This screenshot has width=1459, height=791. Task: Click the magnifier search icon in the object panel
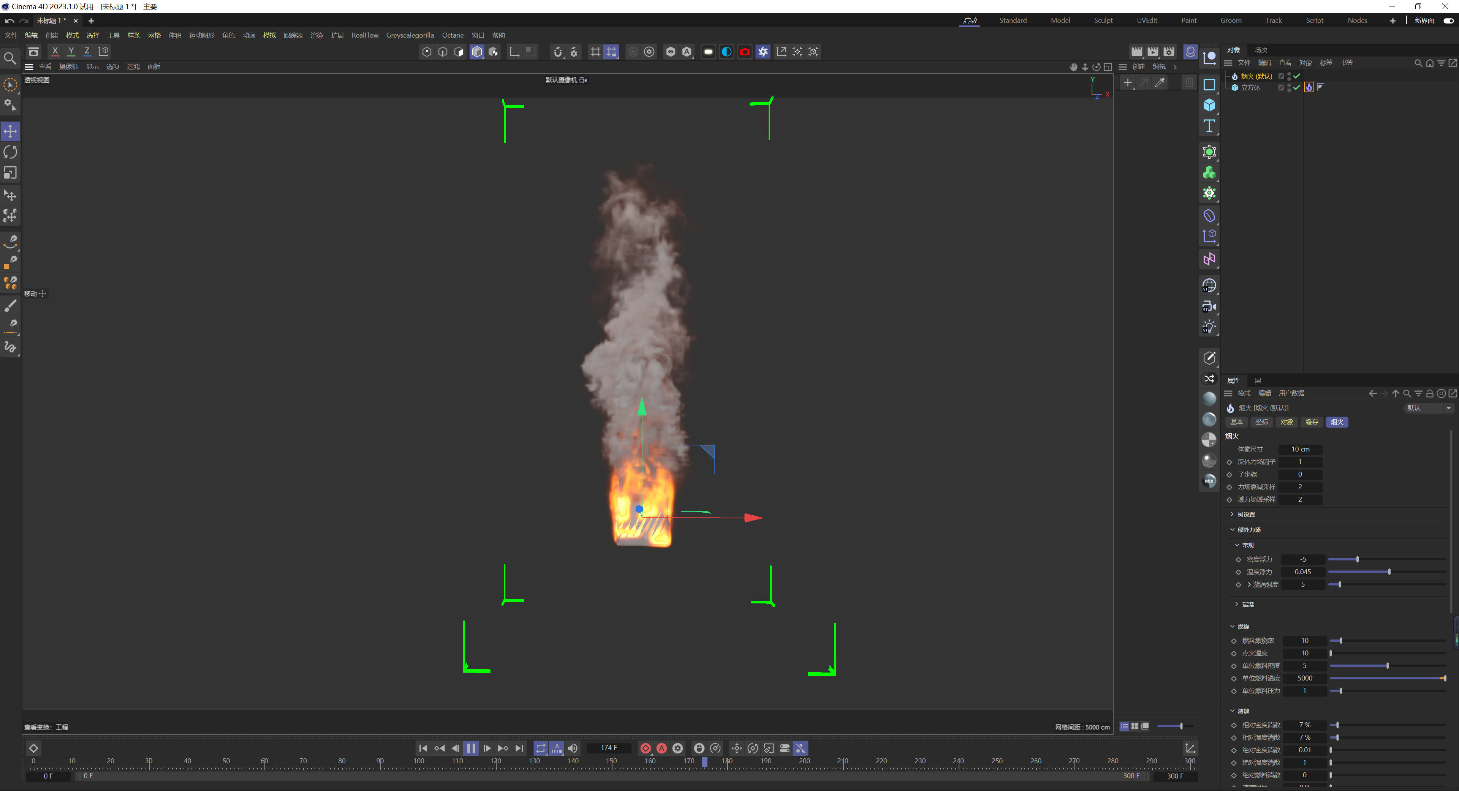click(1418, 63)
